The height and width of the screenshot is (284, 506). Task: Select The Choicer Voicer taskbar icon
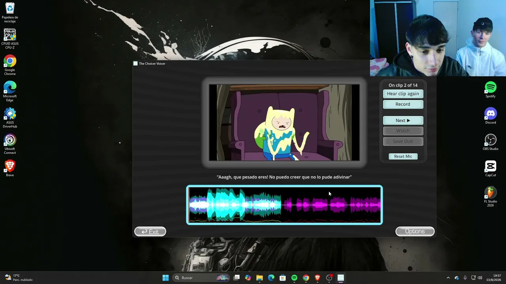pyautogui.click(x=341, y=278)
